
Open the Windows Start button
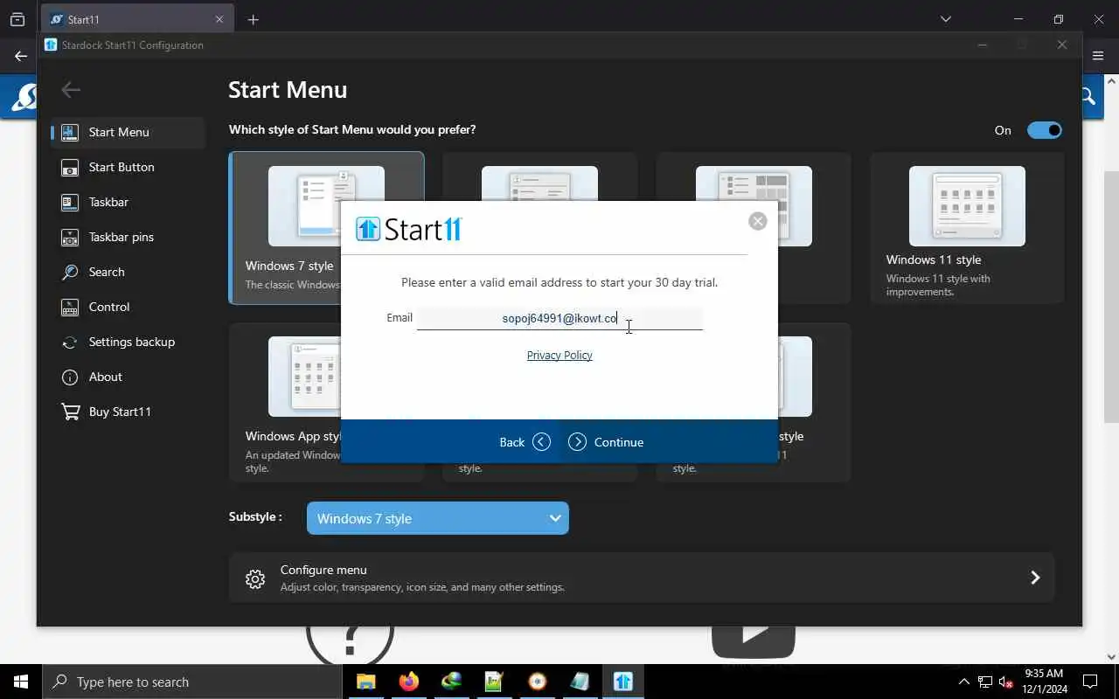coord(21,682)
